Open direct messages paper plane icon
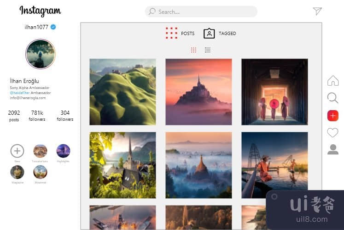The height and width of the screenshot is (230, 344). click(x=317, y=11)
